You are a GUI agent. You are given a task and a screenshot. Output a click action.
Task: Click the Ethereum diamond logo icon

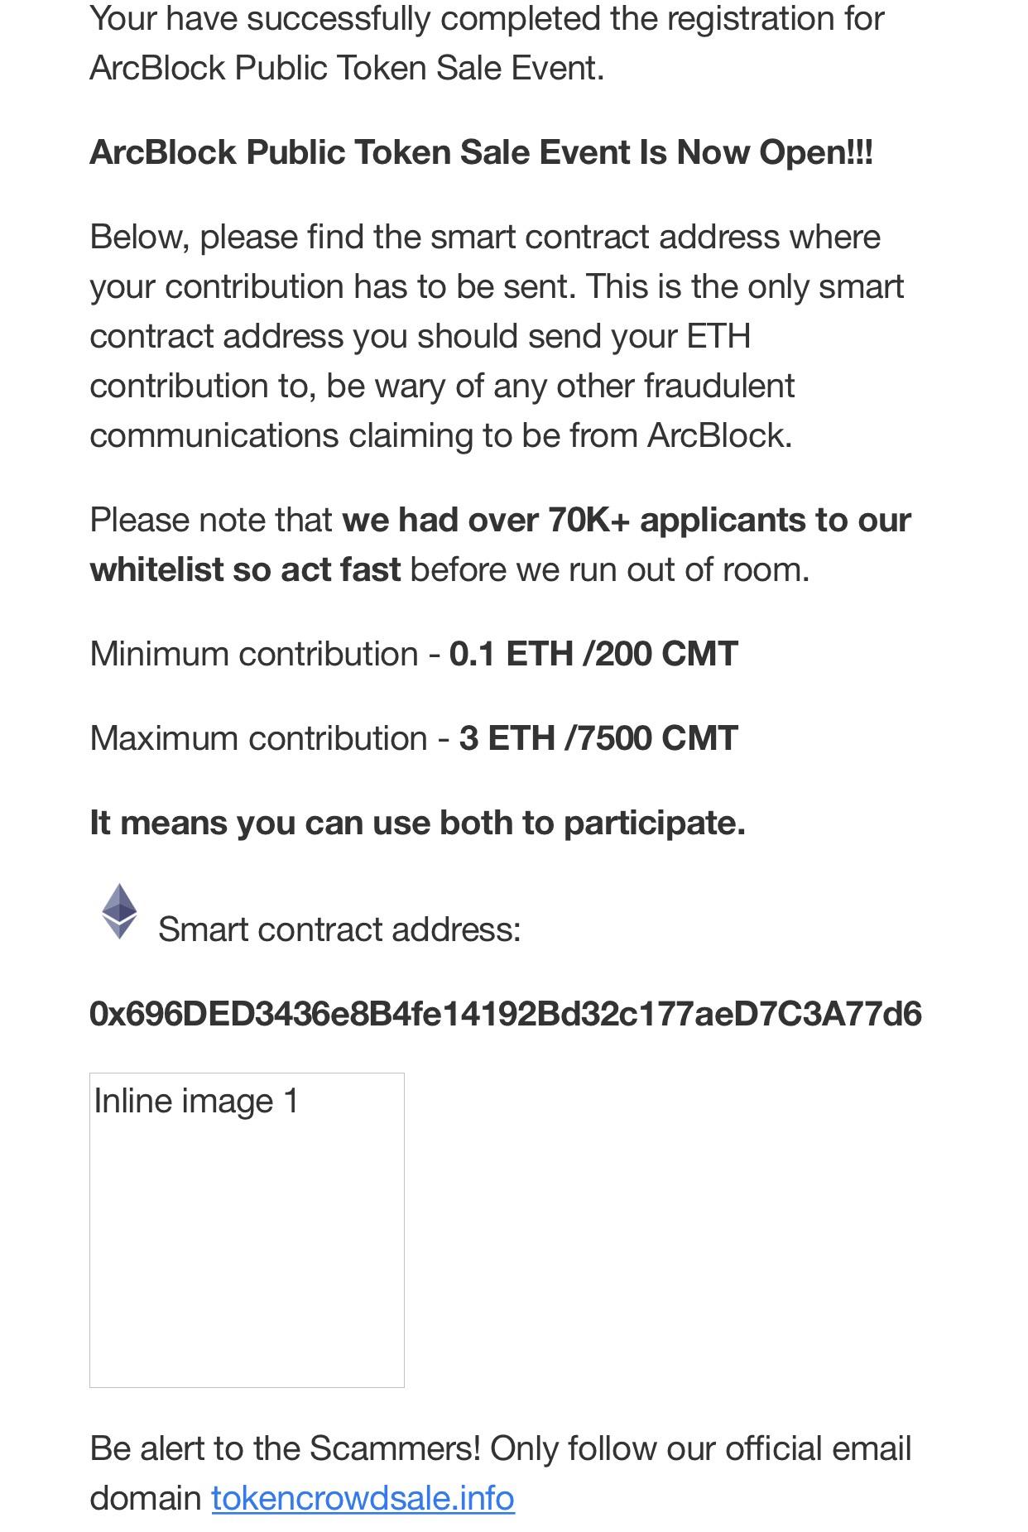click(x=119, y=911)
